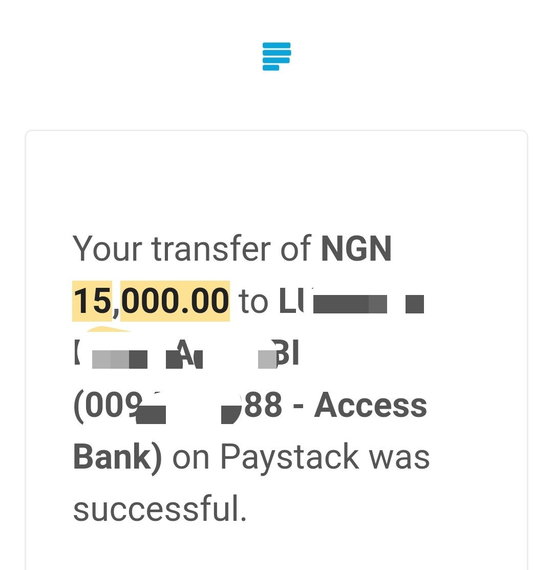
Task: Click the word Paystack in message
Action: pyautogui.click(x=290, y=458)
